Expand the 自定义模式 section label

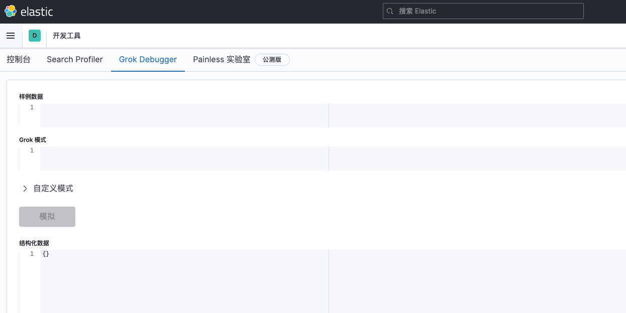pyautogui.click(x=53, y=189)
